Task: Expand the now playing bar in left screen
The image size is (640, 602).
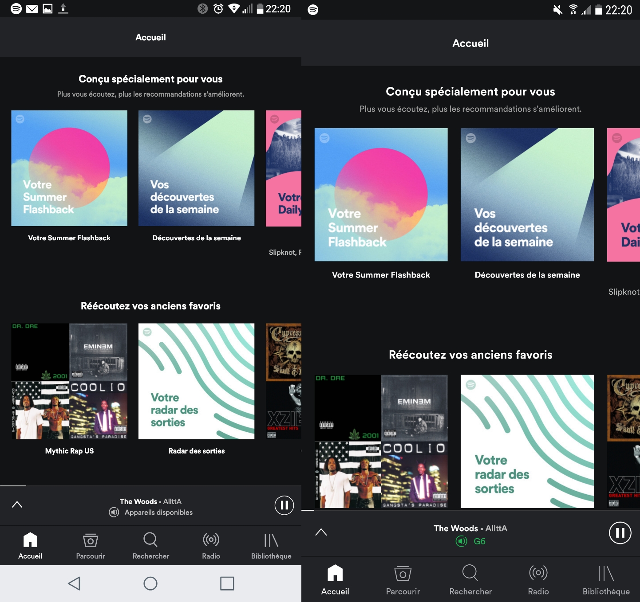Action: click(x=17, y=504)
